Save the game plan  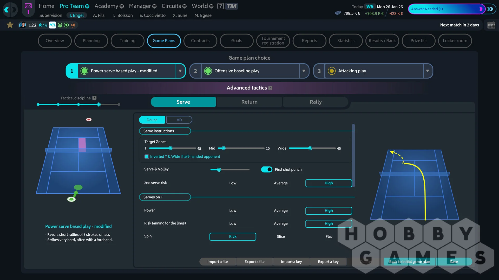[x=454, y=262]
